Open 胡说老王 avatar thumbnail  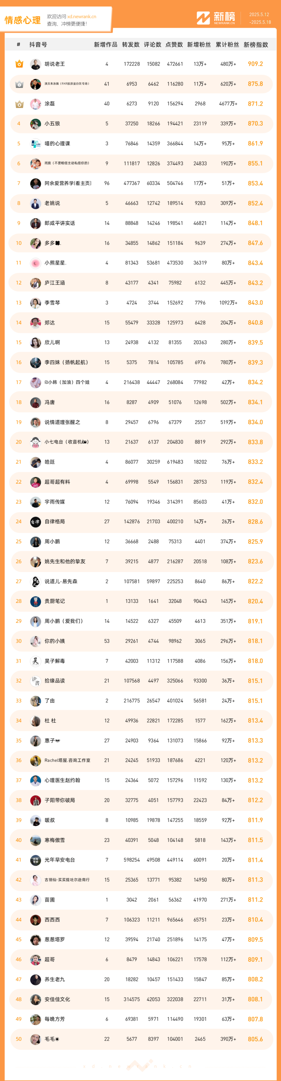click(x=36, y=64)
